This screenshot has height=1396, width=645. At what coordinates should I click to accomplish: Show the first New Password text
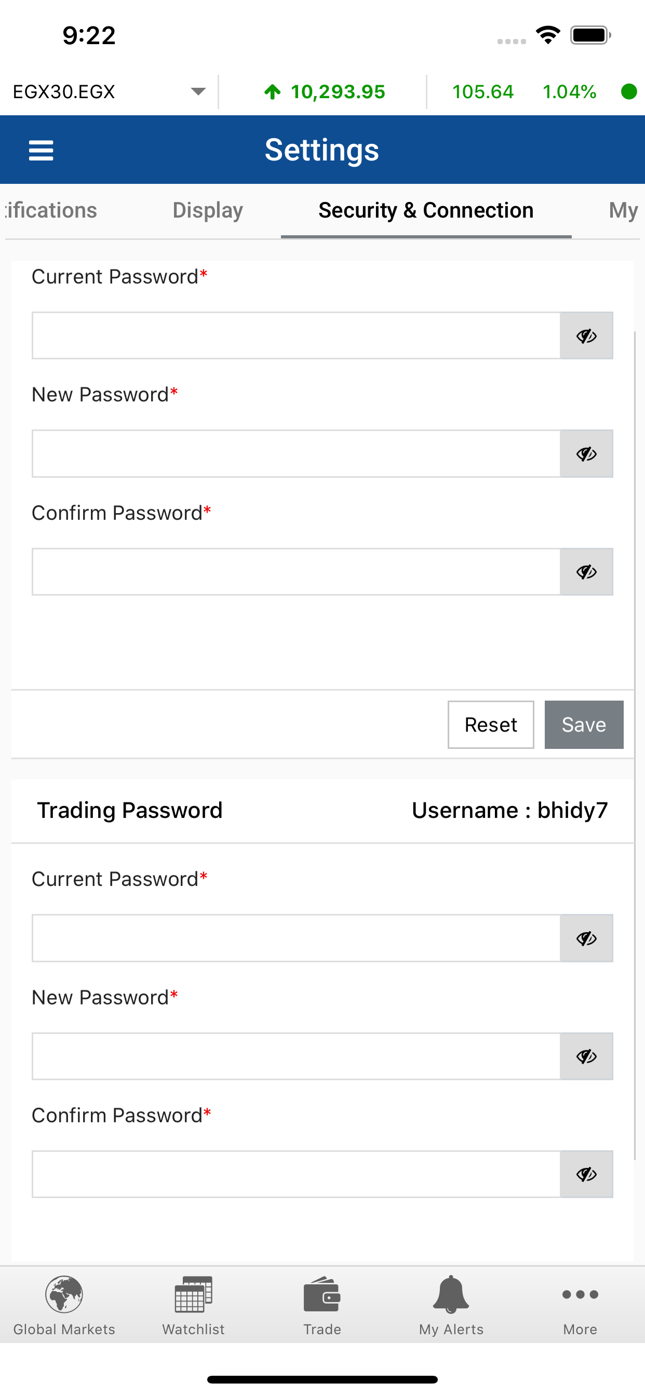[586, 453]
